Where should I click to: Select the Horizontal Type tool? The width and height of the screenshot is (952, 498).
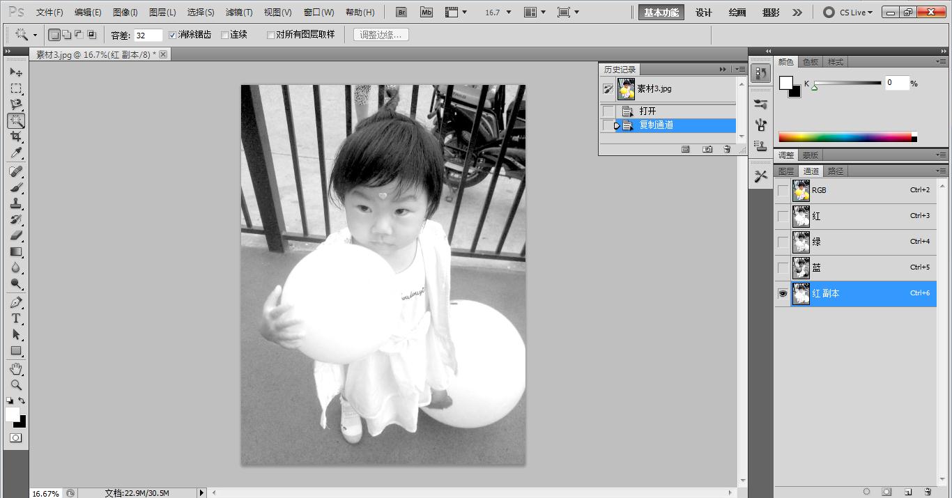(x=15, y=318)
